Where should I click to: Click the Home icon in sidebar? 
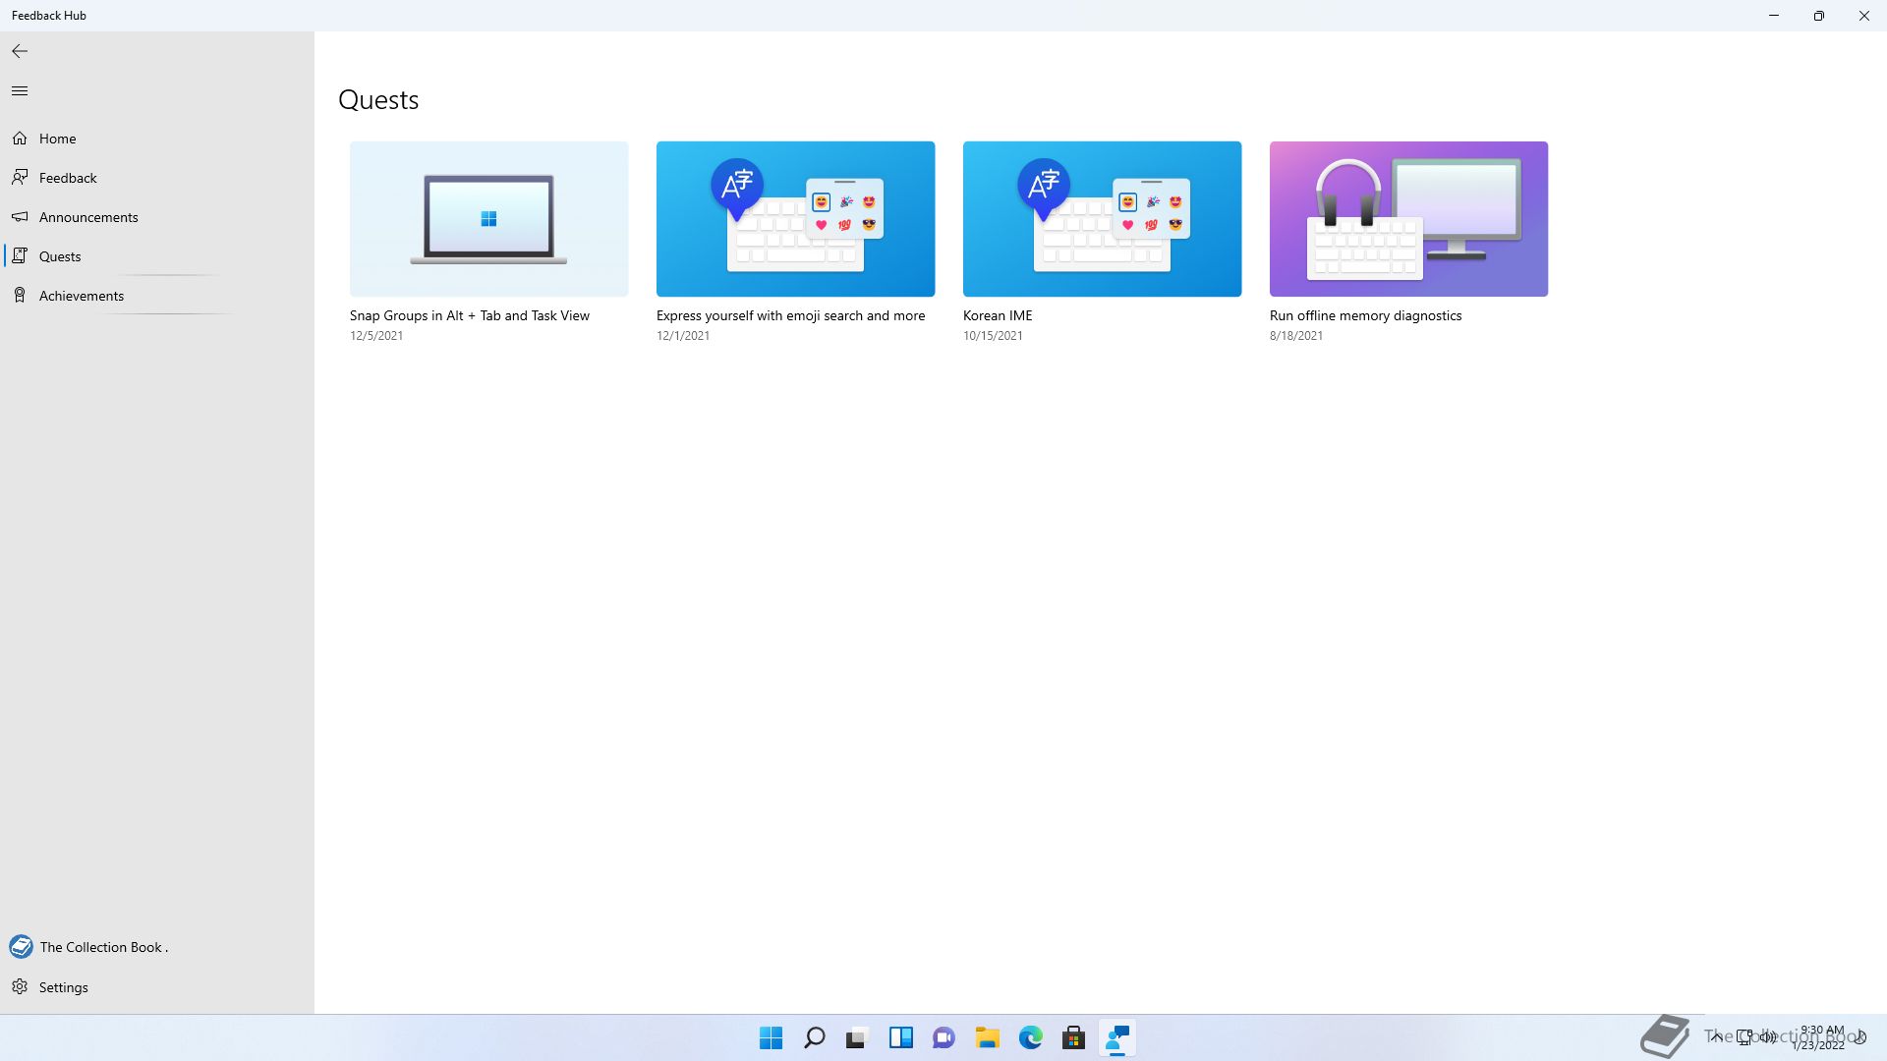(20, 139)
